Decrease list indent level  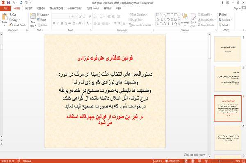coord(109,16)
